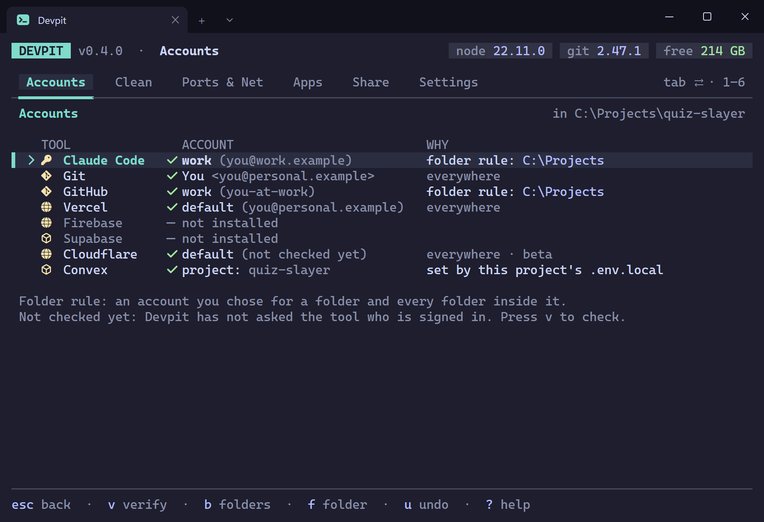Viewport: 764px width, 522px height.
Task: Open the Ports & Net tab
Action: 222,82
